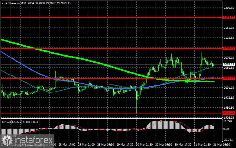Viewport: 236px width, 148px height.
Task: Select the #Ethereum,M30 chart title
Action: pos(16,3)
